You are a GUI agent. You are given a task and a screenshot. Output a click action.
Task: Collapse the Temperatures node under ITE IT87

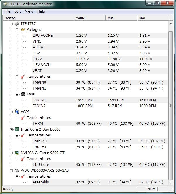[x=17, y=77]
